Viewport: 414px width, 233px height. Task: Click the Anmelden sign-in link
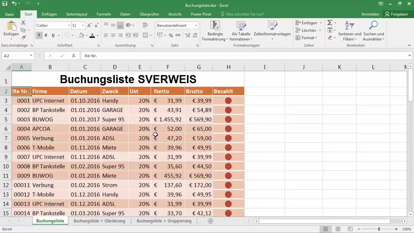(x=370, y=14)
